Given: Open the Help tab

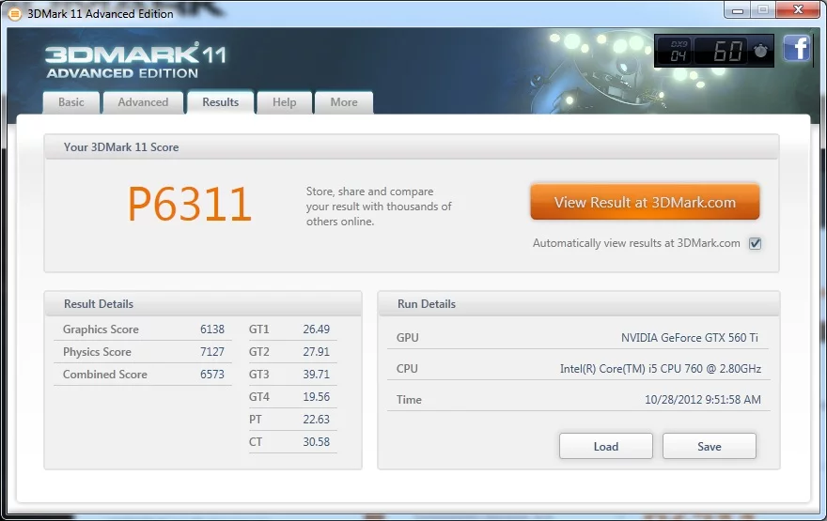Looking at the screenshot, I should (x=284, y=102).
